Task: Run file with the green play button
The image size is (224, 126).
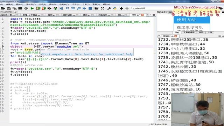Action: click(x=32, y=8)
